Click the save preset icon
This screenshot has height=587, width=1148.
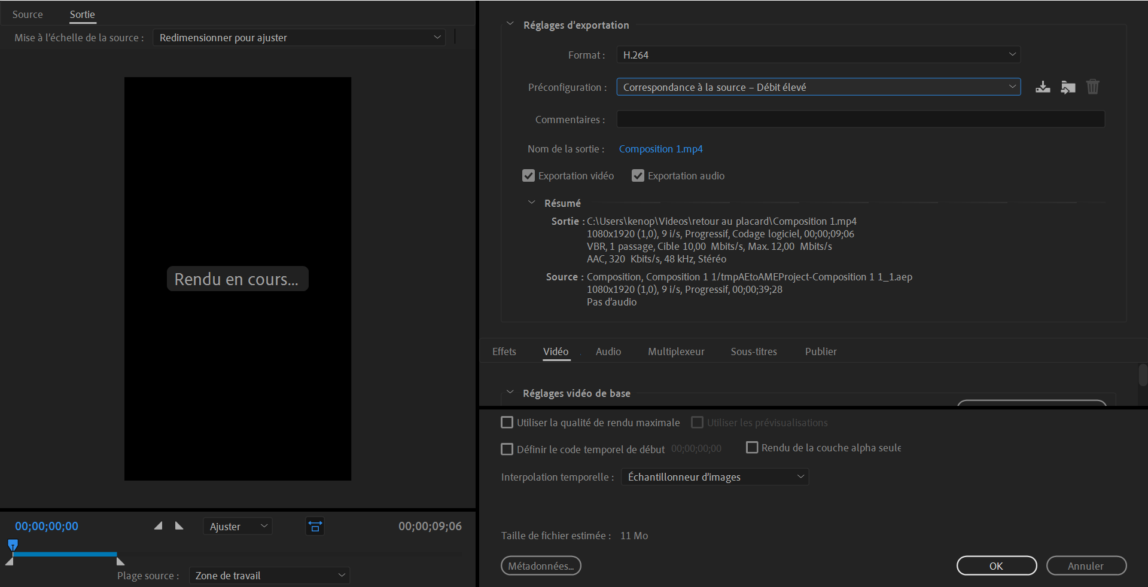pos(1043,87)
